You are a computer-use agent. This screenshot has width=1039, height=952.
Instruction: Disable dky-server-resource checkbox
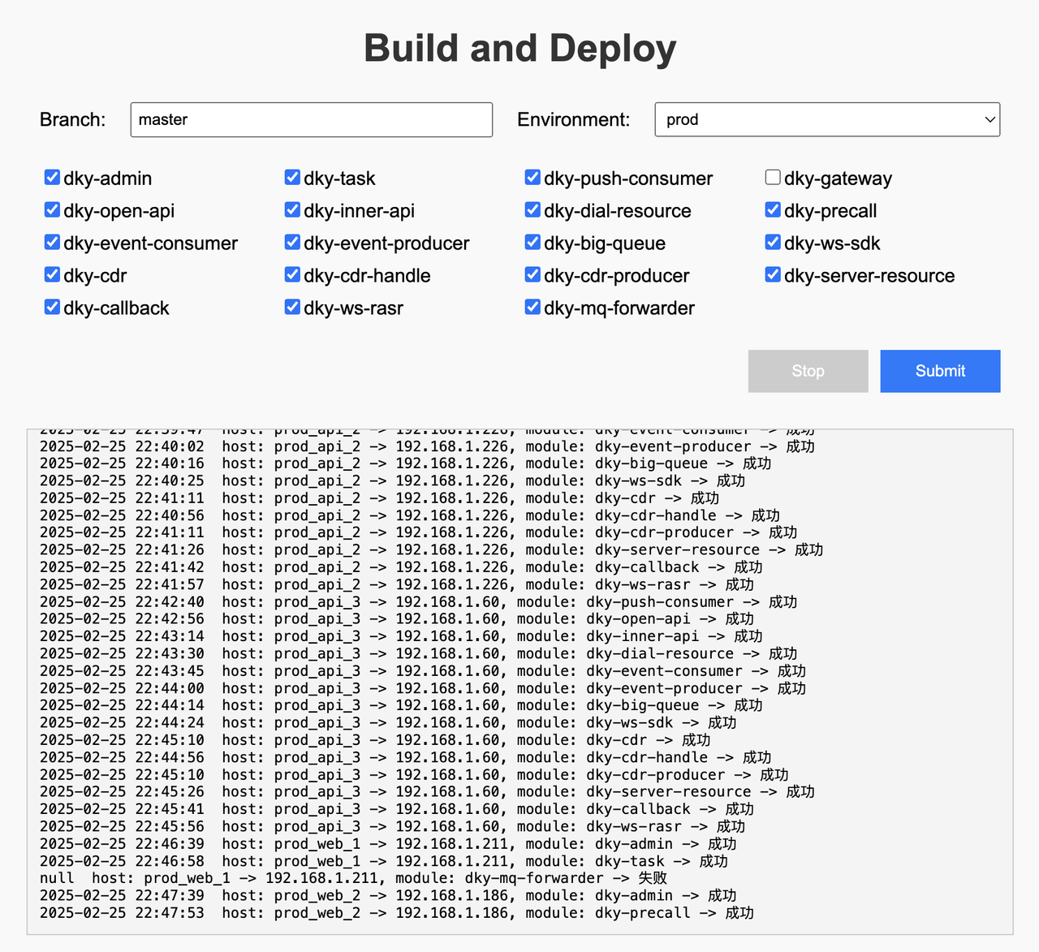pos(773,275)
